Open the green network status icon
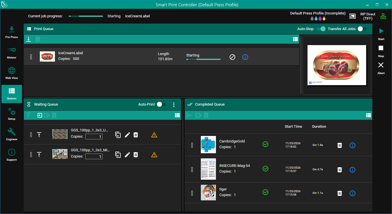This screenshot has width=392, height=214. 383,16
